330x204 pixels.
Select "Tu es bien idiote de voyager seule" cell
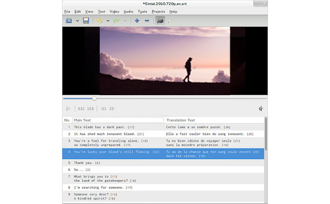(214, 143)
